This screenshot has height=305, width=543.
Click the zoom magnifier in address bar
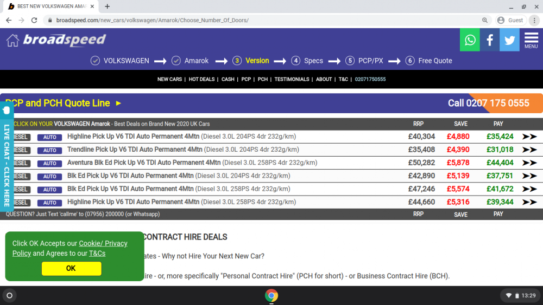click(485, 21)
